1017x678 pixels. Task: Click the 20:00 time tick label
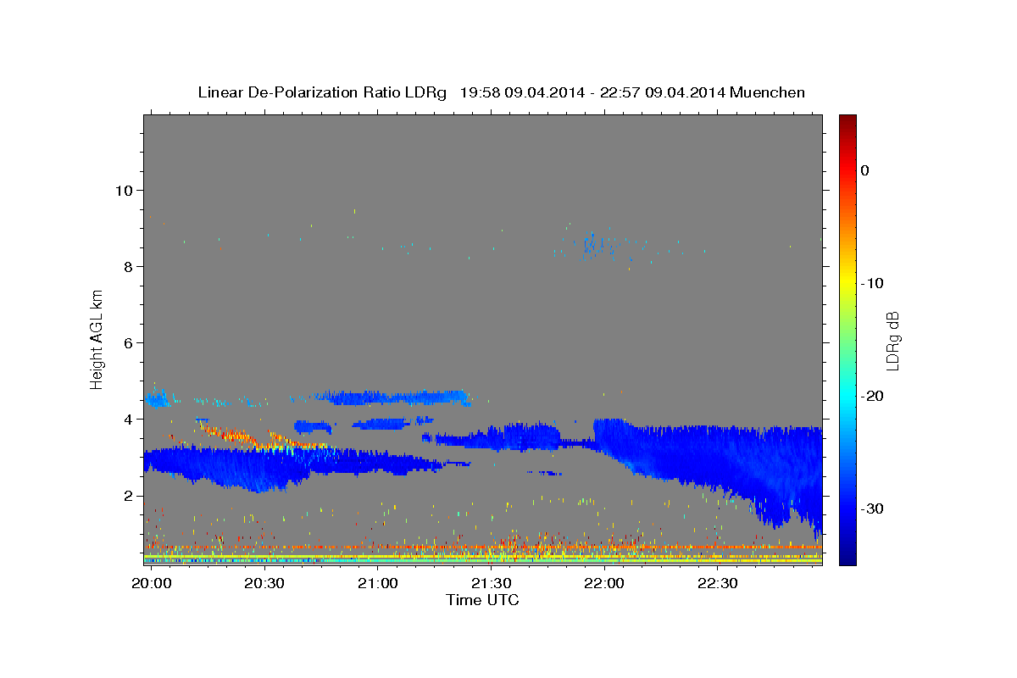[151, 583]
